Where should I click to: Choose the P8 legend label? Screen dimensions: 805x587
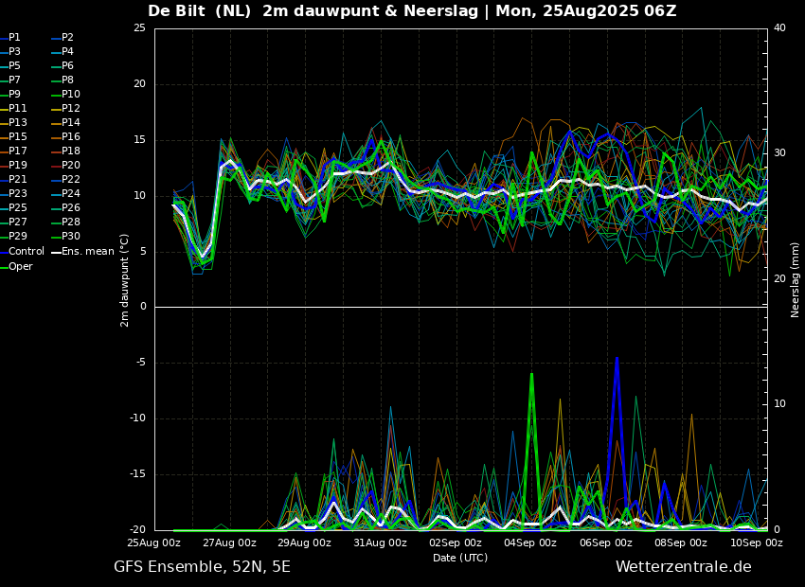click(68, 80)
